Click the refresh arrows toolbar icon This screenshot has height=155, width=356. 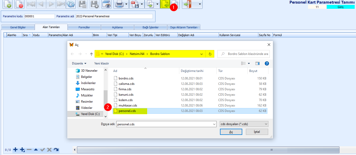coord(70,4)
